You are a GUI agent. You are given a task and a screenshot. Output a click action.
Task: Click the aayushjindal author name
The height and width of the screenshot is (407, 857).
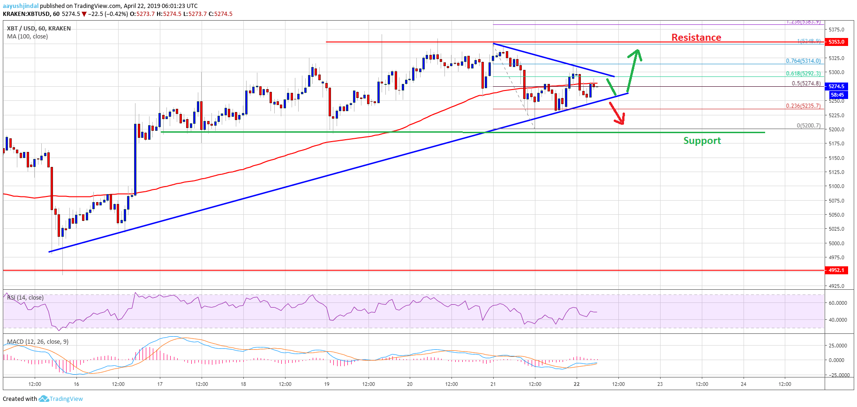(21, 6)
